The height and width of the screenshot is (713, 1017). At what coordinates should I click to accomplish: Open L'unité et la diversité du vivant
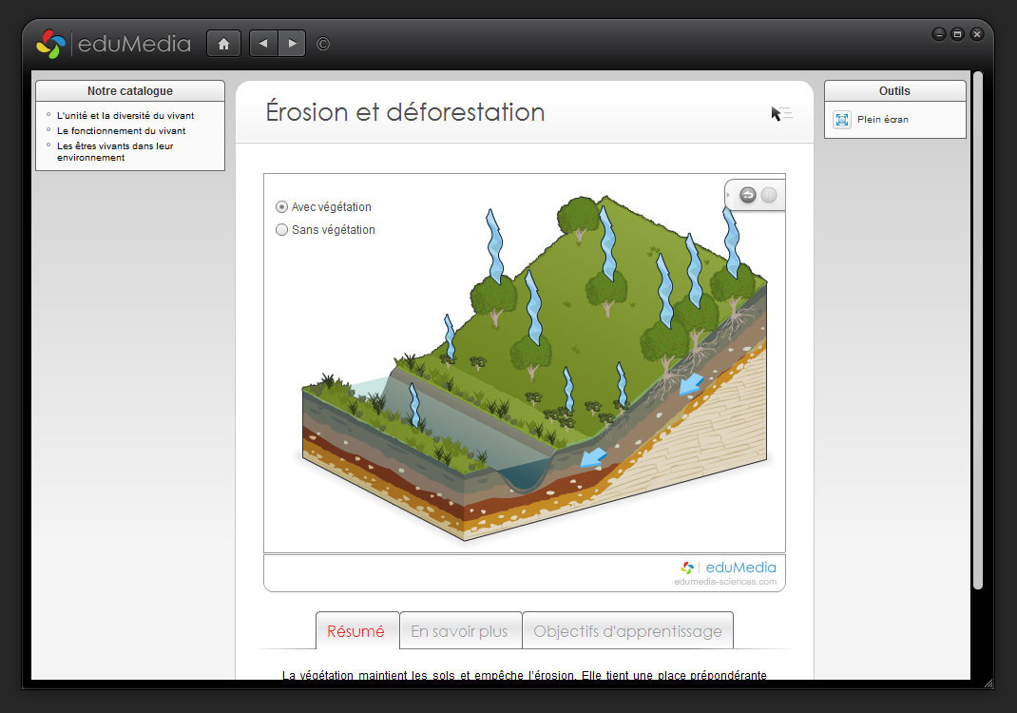pos(125,116)
